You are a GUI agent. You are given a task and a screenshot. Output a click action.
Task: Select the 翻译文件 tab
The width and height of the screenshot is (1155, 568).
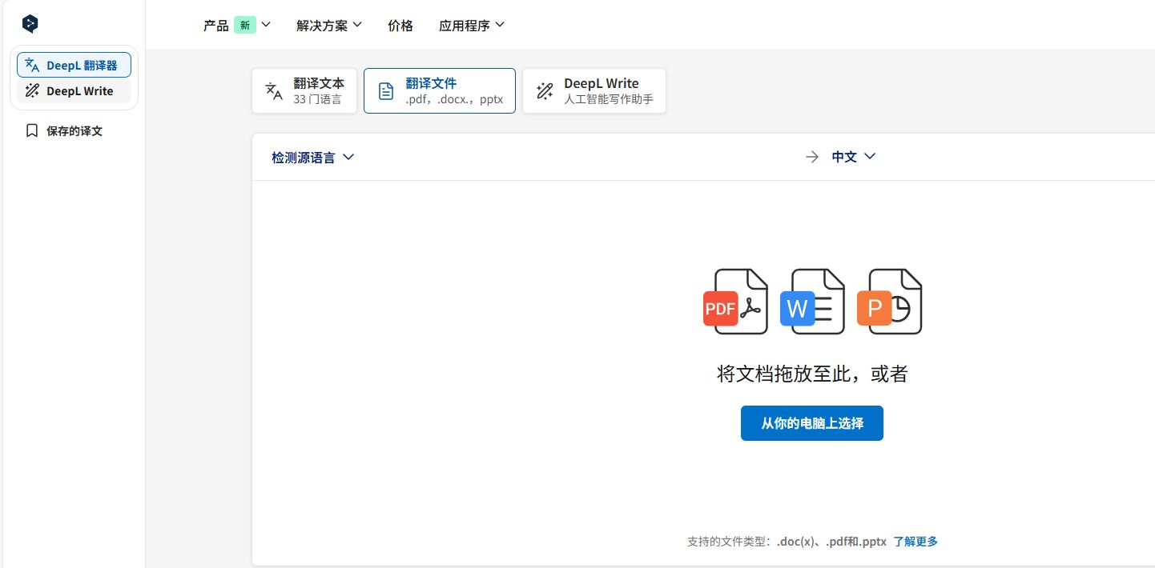[440, 91]
